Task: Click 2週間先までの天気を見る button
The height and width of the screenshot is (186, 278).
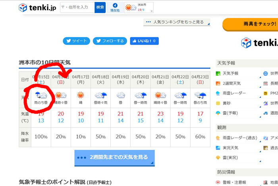Action: [114, 158]
